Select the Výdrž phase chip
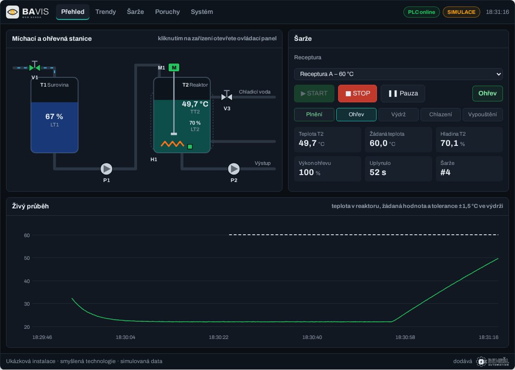515x370 pixels. click(x=398, y=114)
